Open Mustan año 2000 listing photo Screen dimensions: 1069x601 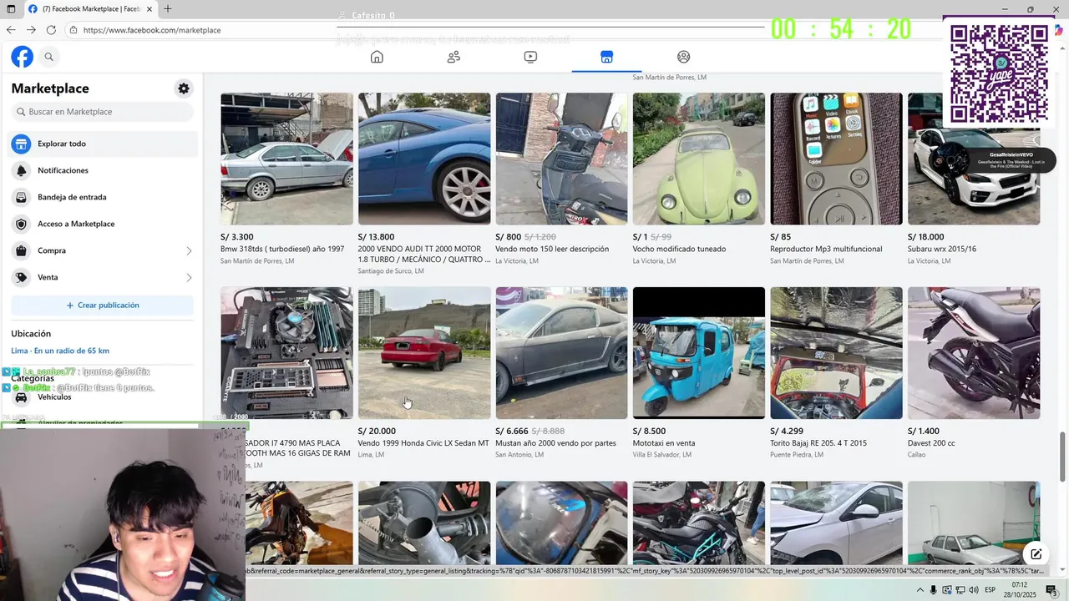coord(561,353)
